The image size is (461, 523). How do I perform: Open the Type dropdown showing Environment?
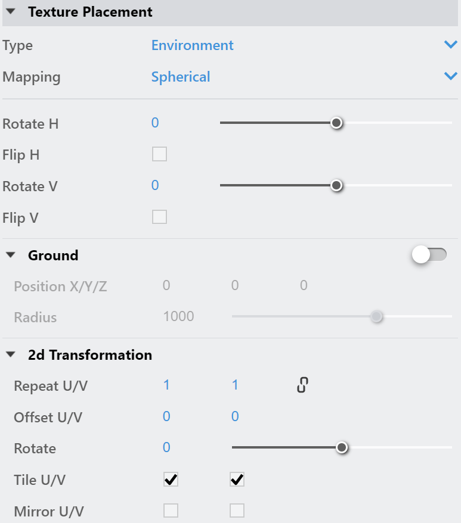(304, 45)
